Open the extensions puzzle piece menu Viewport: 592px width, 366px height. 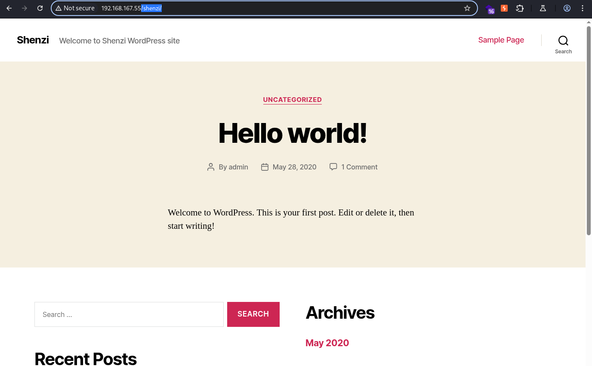(x=520, y=8)
